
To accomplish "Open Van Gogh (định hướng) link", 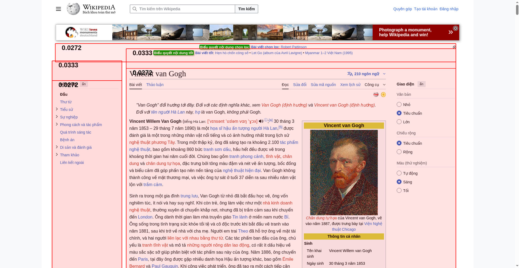I will [284, 105].
